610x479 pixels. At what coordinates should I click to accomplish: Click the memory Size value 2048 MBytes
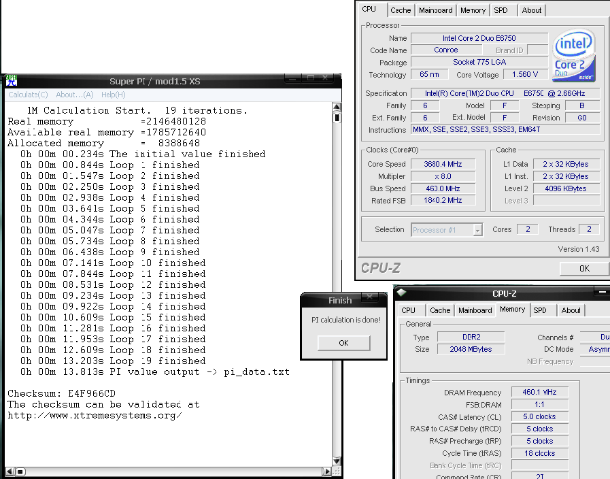pyautogui.click(x=471, y=349)
